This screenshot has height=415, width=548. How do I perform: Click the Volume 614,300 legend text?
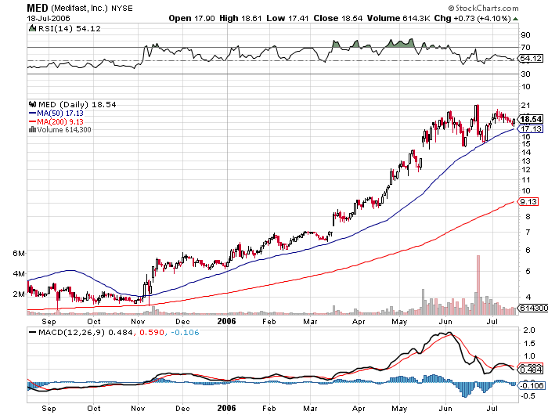pyautogui.click(x=64, y=130)
